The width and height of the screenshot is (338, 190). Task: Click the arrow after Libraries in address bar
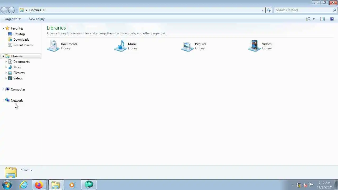44,10
